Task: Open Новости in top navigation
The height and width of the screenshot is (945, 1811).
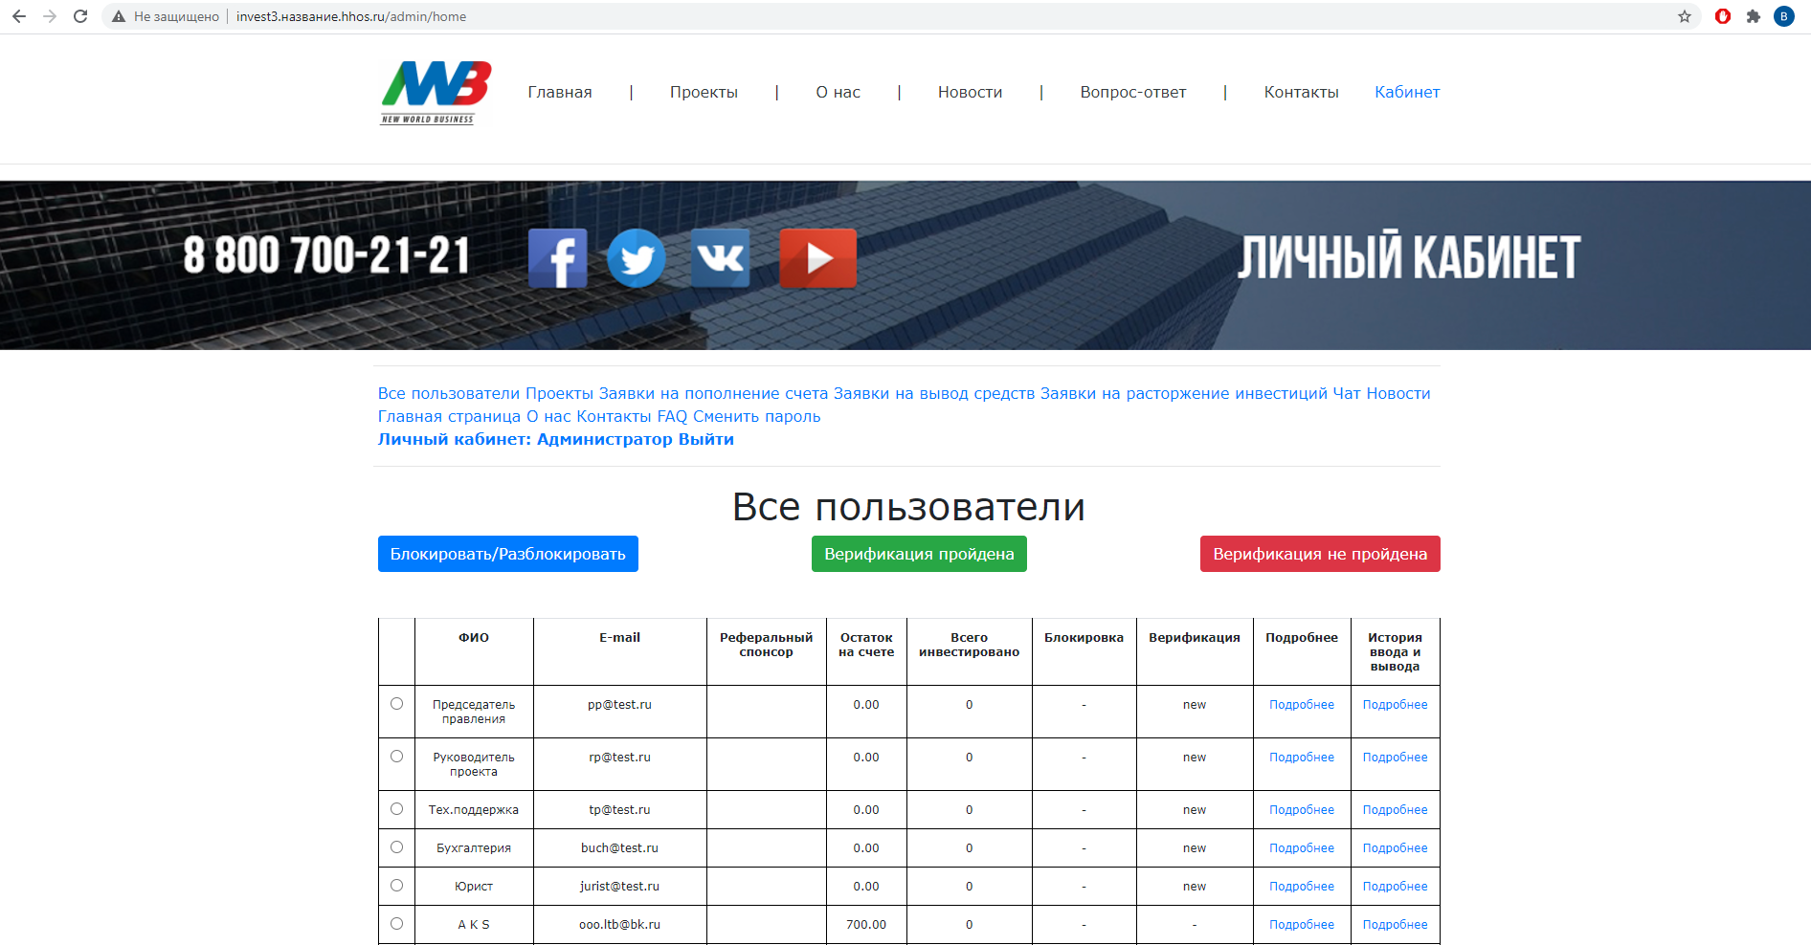Action: 970,93
